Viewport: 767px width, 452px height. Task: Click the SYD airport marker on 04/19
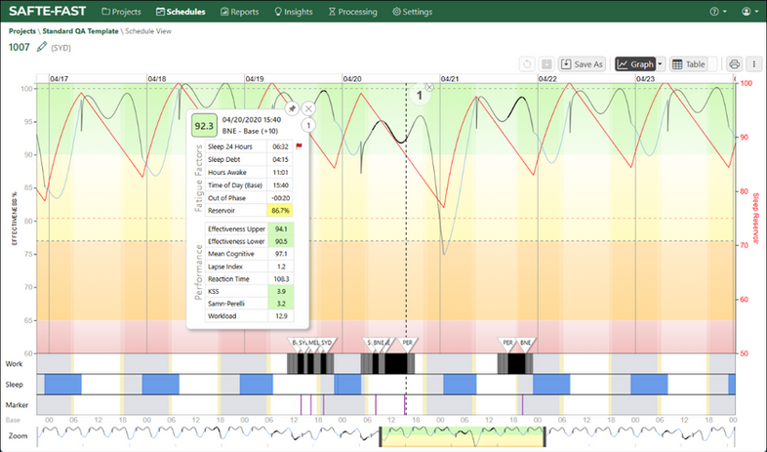(327, 344)
